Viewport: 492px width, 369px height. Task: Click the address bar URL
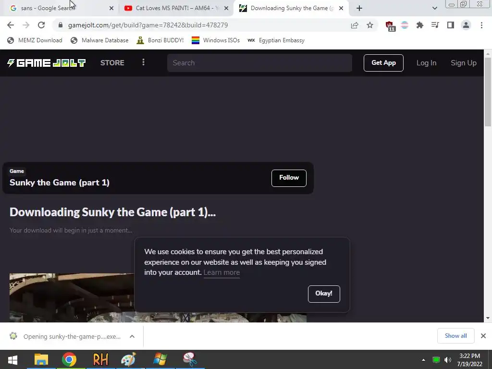148,25
